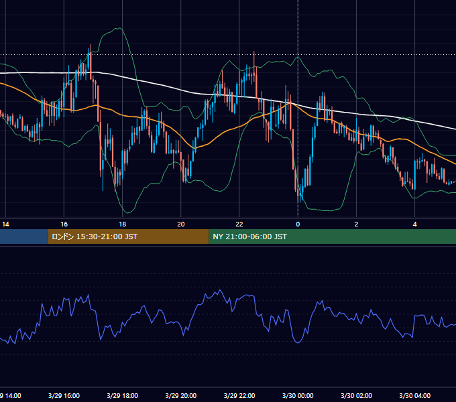Click the hour 2 axis label
The height and width of the screenshot is (402, 456).
coord(356,224)
